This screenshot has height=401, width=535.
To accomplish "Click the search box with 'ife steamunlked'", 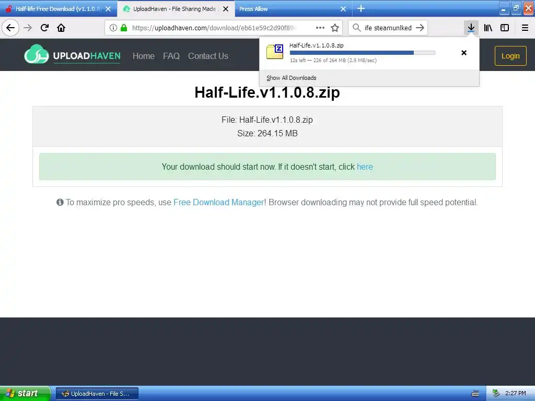I will pos(388,28).
